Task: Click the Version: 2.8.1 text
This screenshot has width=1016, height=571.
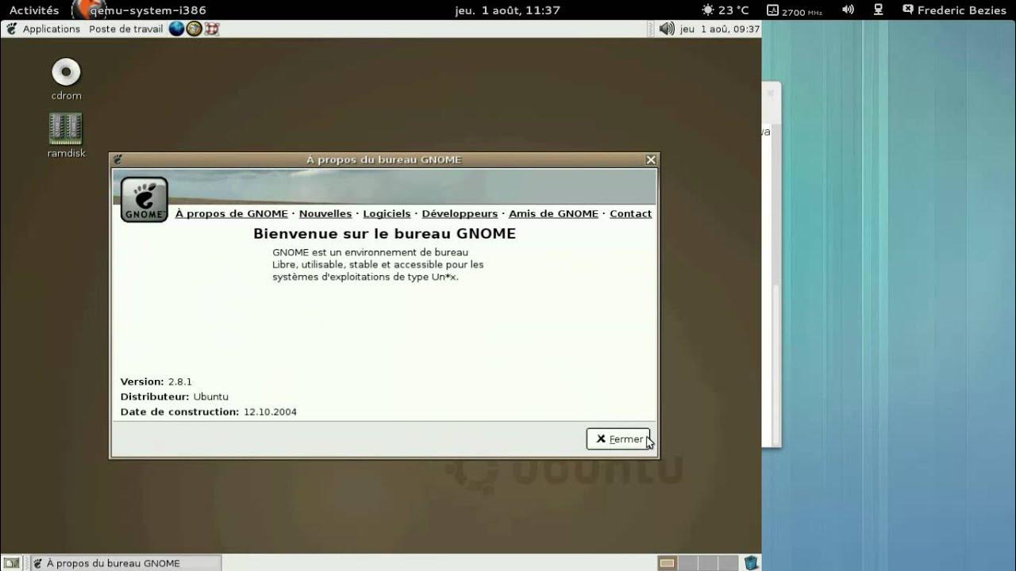Action: [156, 381]
